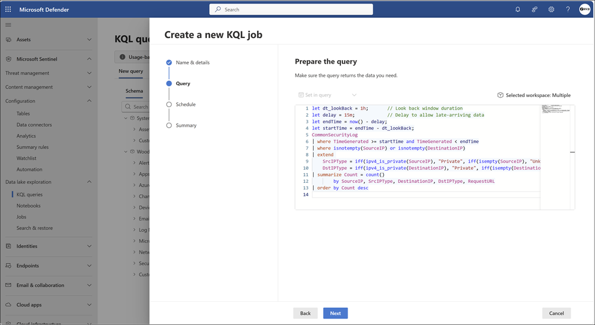The image size is (595, 325).
Task: Click the Microsoft Sentinel shield icon
Action: pyautogui.click(x=8, y=59)
